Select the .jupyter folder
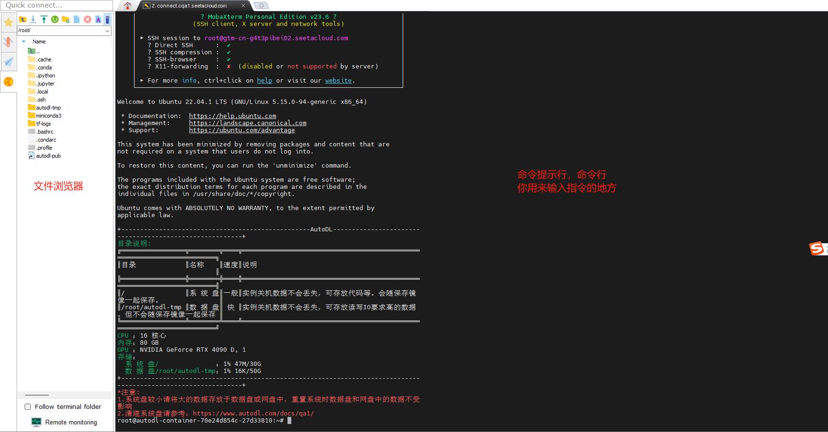The height and width of the screenshot is (432, 828). pyautogui.click(x=41, y=84)
